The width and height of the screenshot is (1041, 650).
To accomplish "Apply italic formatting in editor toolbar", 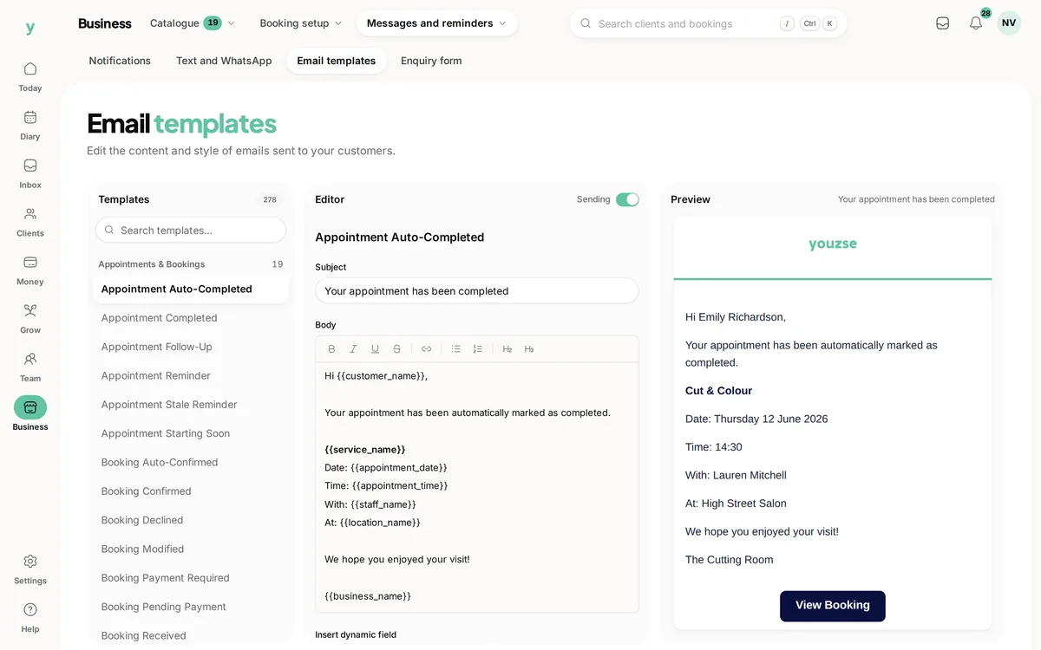I will (353, 349).
